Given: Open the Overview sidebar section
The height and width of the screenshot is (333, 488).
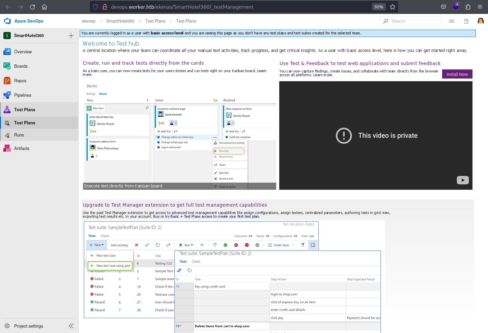Looking at the screenshot, I should click(x=39, y=52).
